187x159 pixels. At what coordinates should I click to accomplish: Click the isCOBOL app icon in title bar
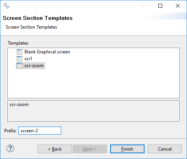click(7, 6)
